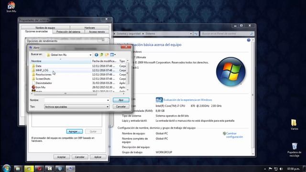This screenshot has width=306, height=172.
Task: Create a new folder in Abrir dialog
Action: click(x=107, y=55)
